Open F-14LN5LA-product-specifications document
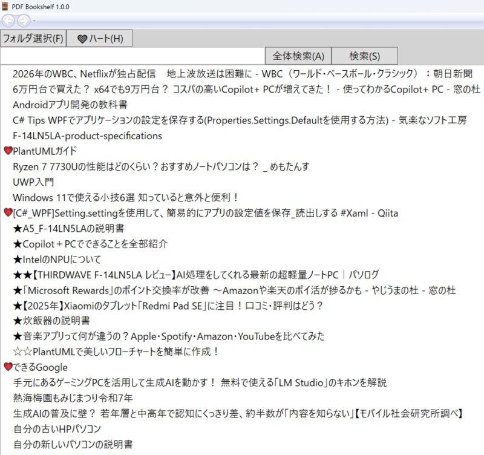 point(87,136)
